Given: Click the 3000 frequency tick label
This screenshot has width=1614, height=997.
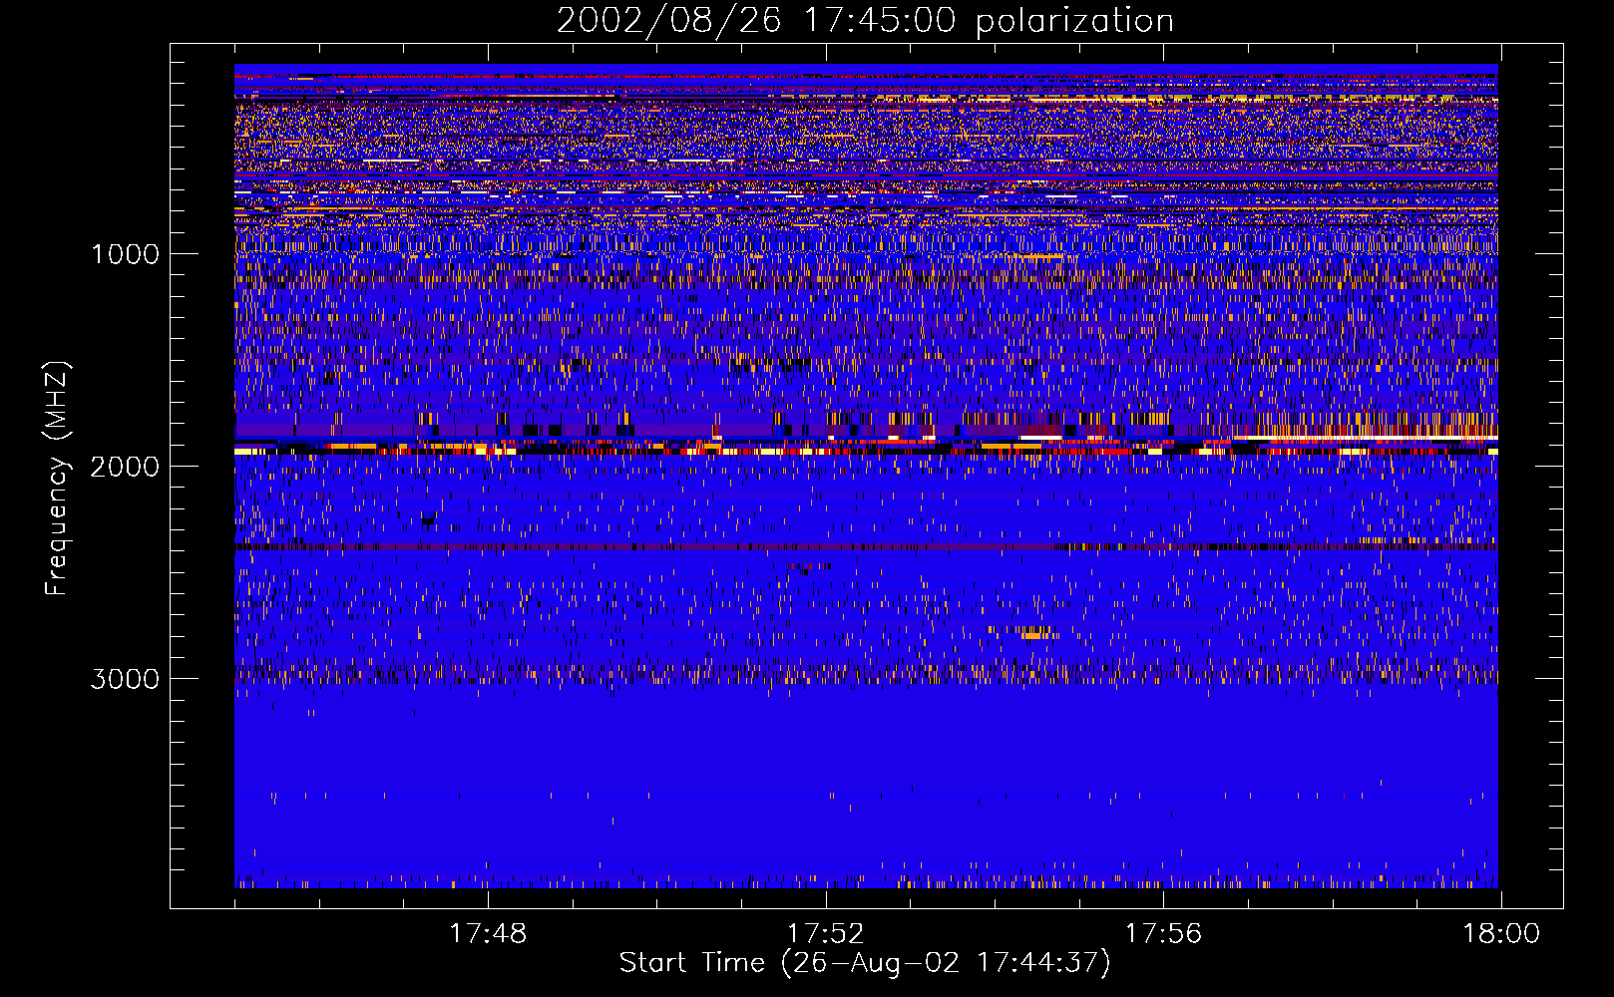Looking at the screenshot, I should (126, 679).
